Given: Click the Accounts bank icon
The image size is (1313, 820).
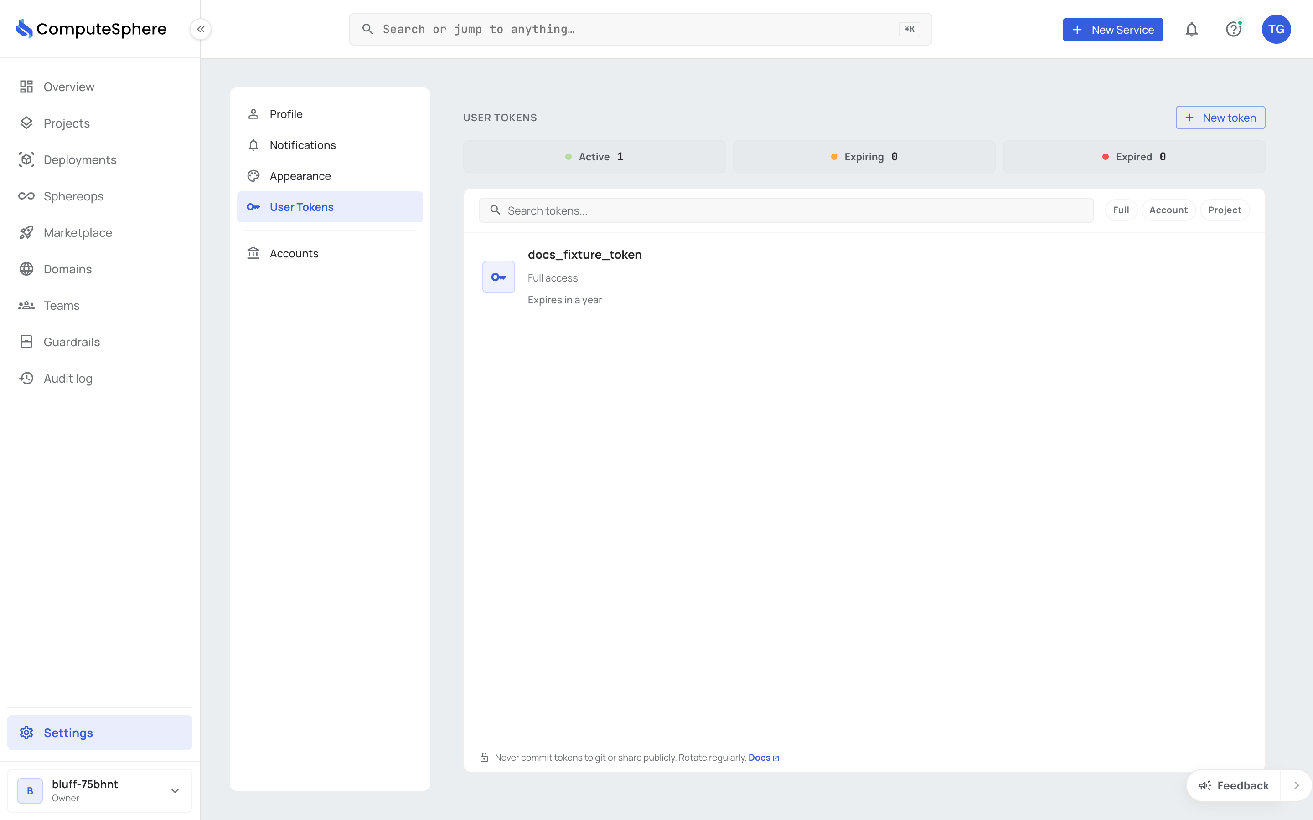Looking at the screenshot, I should [253, 253].
